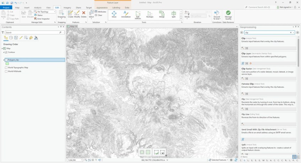Refresh the map view in status bar
301x163 pixels.
point(236,160)
